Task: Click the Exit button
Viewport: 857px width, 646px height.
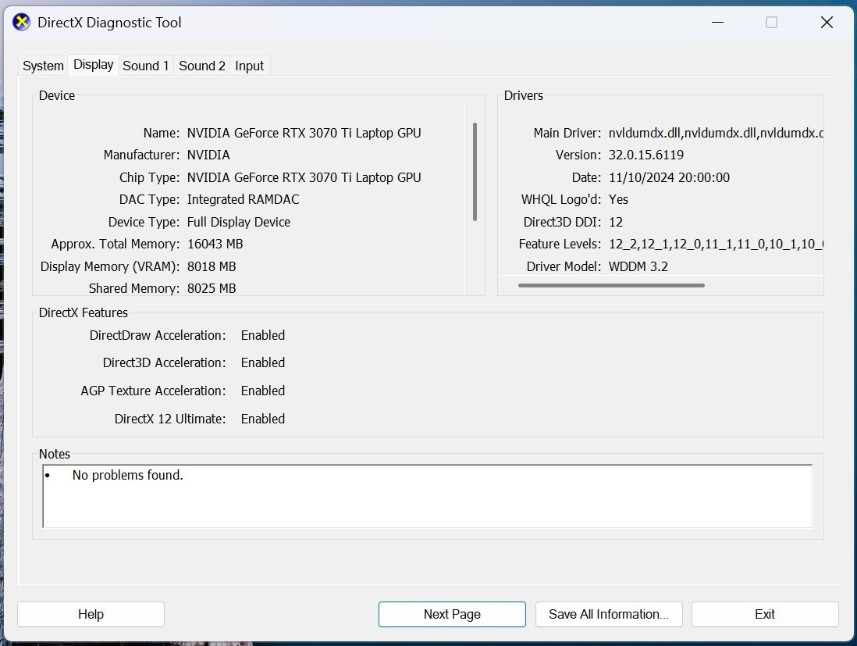Action: 765,614
